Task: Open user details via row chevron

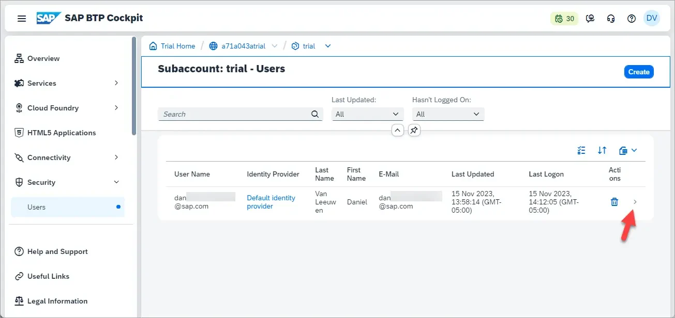Action: click(x=635, y=202)
